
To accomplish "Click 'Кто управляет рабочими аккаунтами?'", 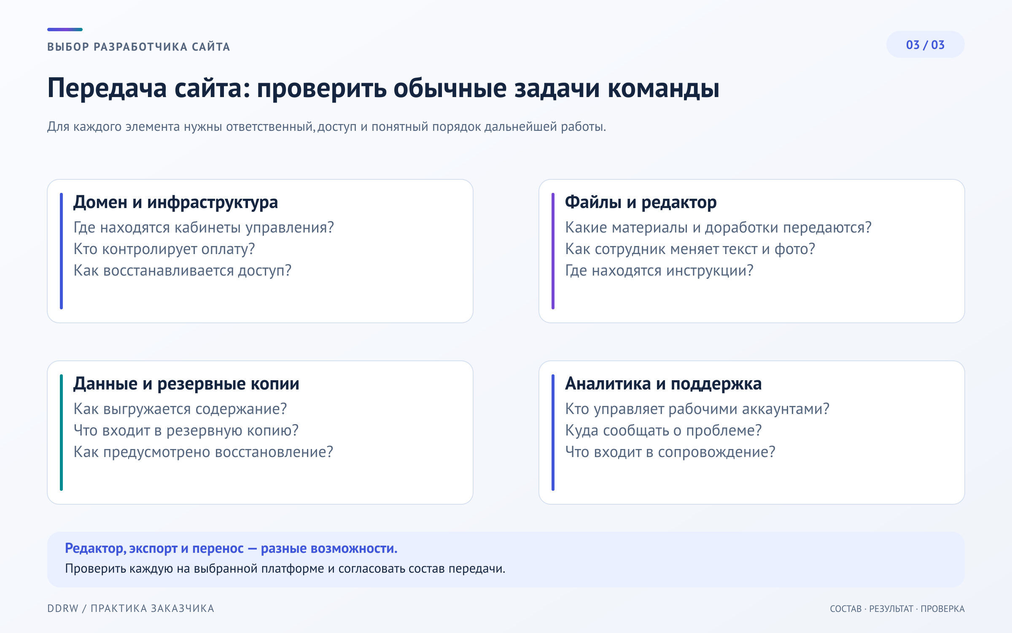I will click(697, 409).
